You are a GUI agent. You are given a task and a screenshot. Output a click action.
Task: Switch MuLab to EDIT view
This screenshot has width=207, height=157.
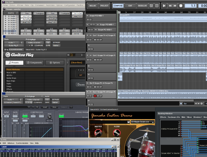tap(130, 6)
